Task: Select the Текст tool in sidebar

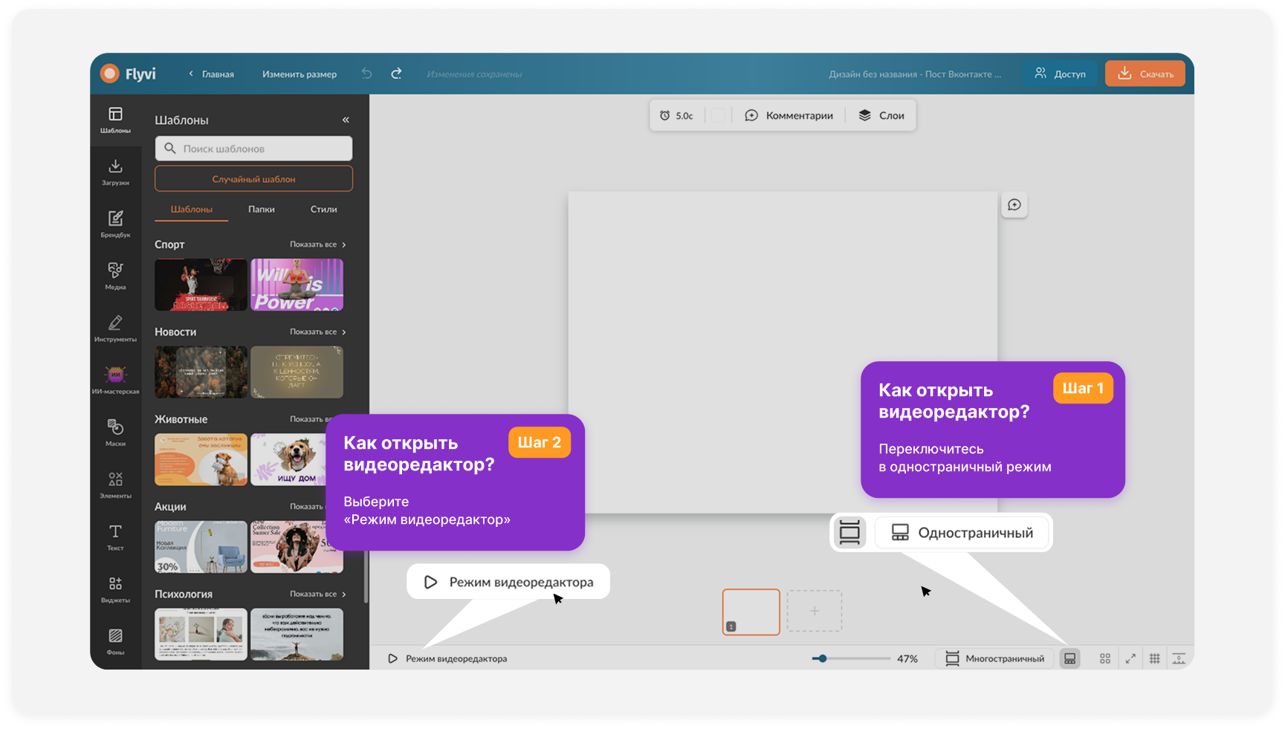Action: (x=115, y=537)
